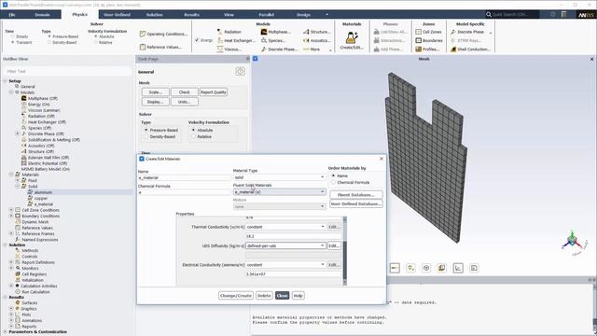597x336 pixels.
Task: Click the material Name input field
Action: click(x=185, y=177)
